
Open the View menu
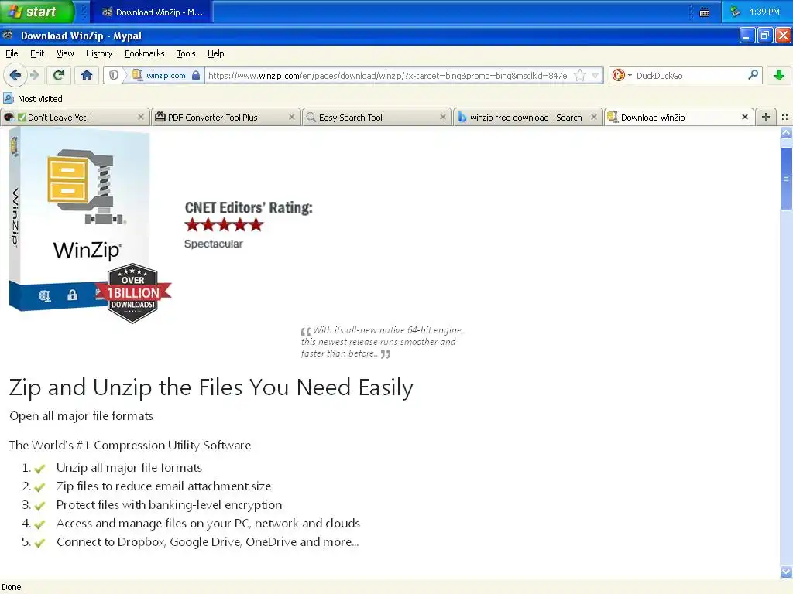tap(65, 53)
